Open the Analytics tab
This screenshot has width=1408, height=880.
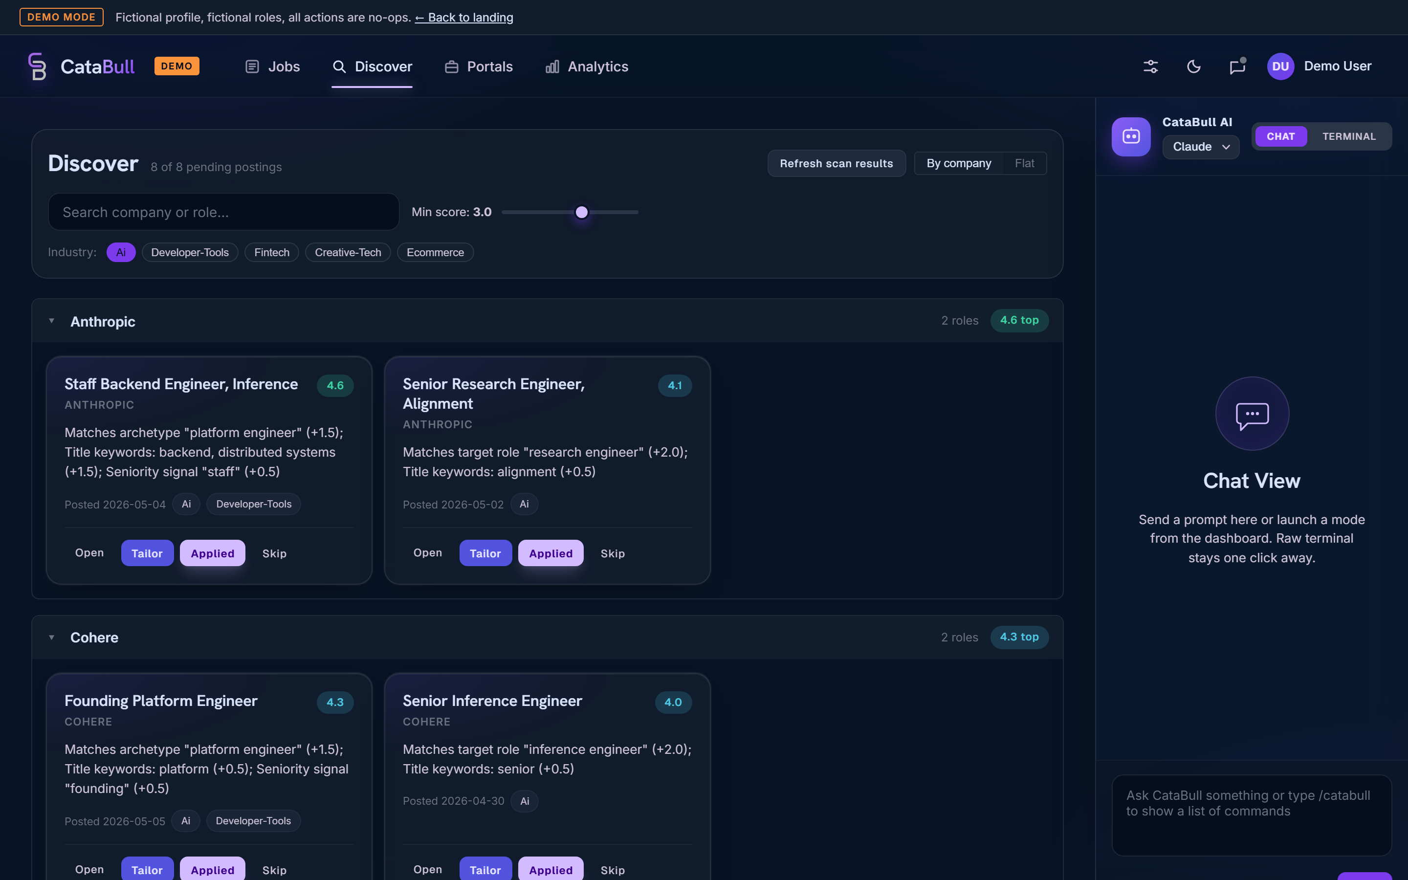point(587,66)
